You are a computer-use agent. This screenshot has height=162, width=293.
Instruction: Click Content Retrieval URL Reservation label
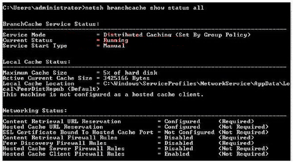pos(62,122)
